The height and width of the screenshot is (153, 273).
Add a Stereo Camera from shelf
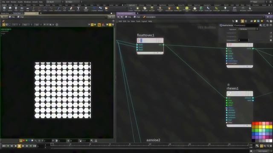coord(235,8)
